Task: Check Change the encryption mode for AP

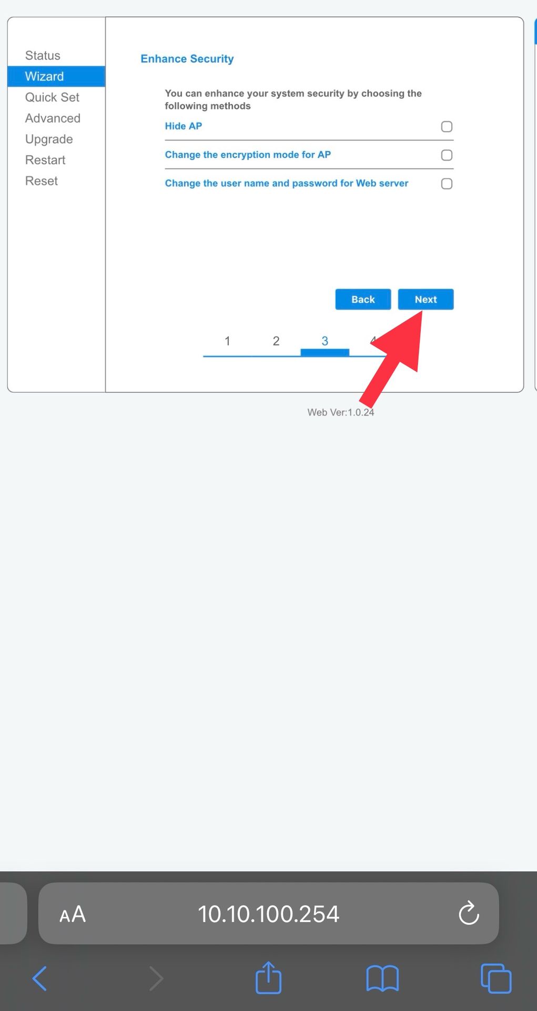Action: tap(447, 155)
